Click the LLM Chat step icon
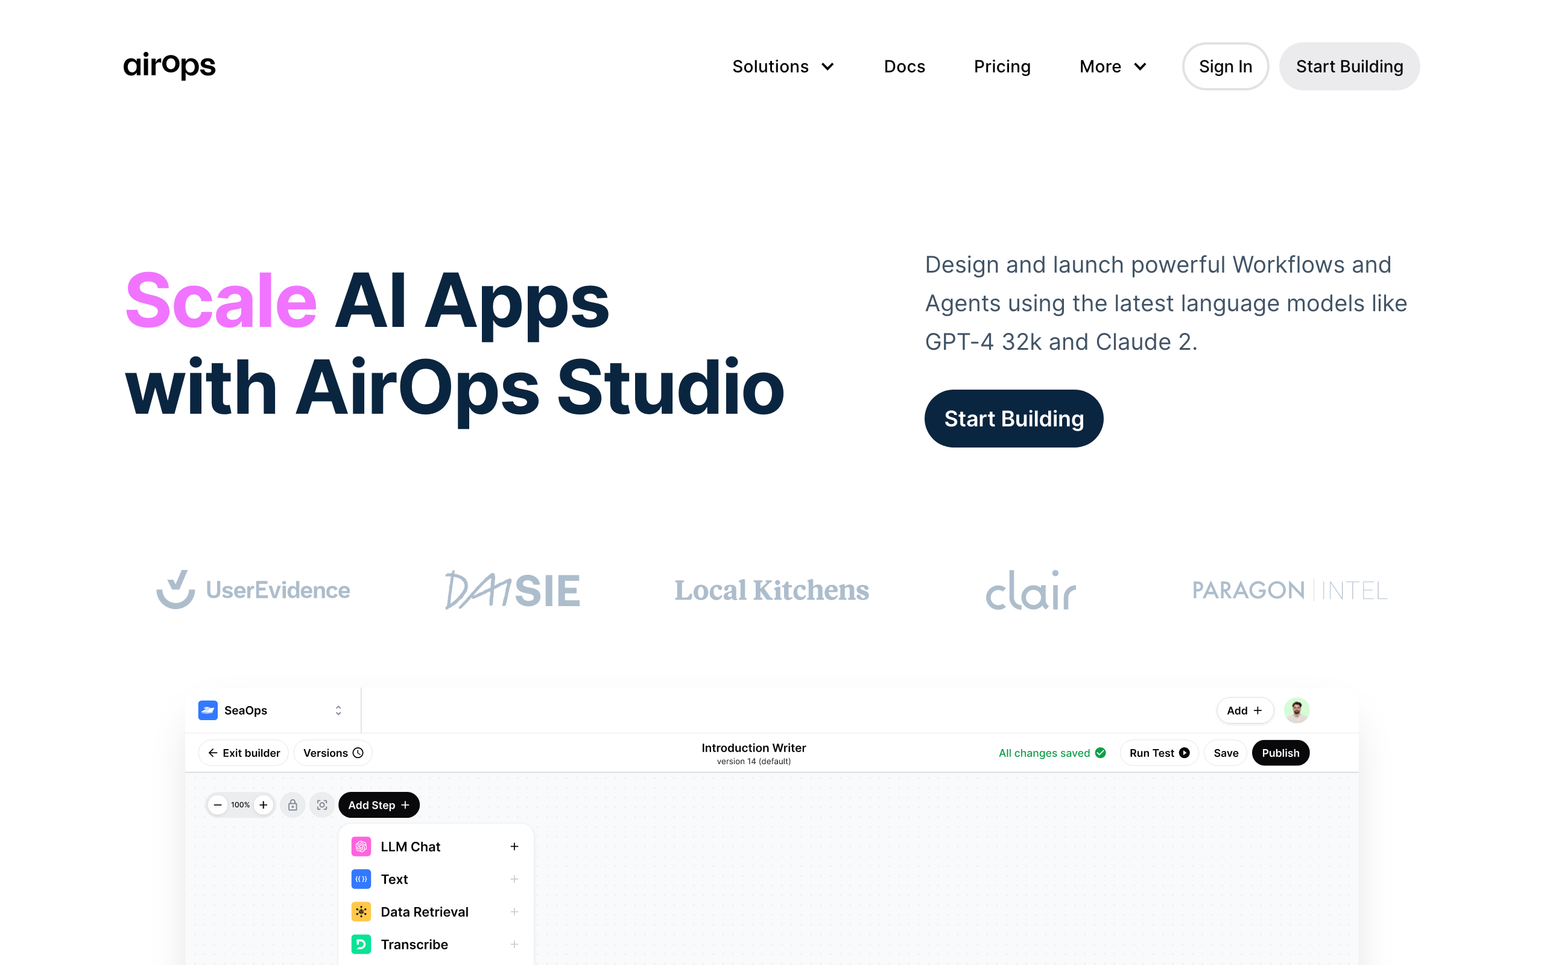The height and width of the screenshot is (965, 1544). click(x=361, y=847)
